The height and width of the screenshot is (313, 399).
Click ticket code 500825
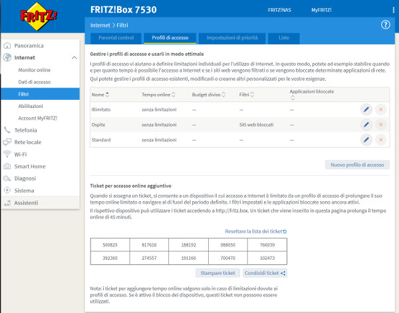click(110, 245)
